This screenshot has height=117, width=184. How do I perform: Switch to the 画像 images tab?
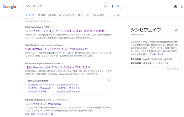coord(41,15)
